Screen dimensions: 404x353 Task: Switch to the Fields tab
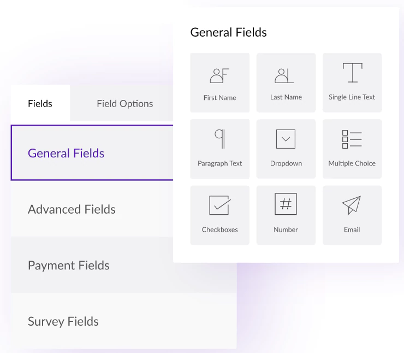click(x=40, y=103)
